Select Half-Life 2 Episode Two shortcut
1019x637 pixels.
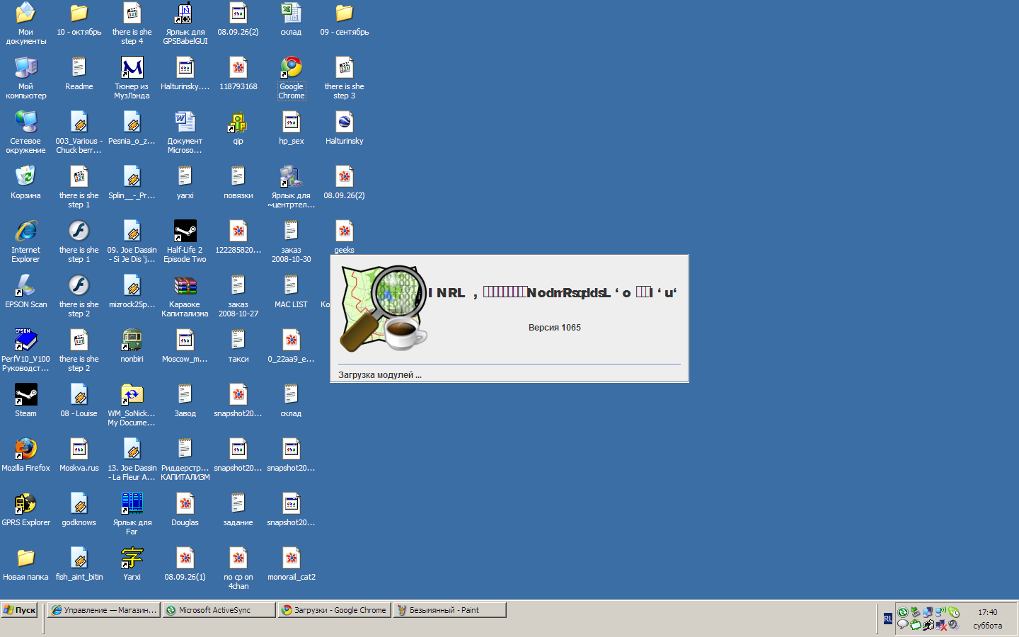pos(185,231)
